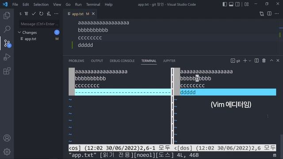The height and width of the screenshot is (159, 283).
Task: Select the git terminal instance label
Action: (236, 61)
